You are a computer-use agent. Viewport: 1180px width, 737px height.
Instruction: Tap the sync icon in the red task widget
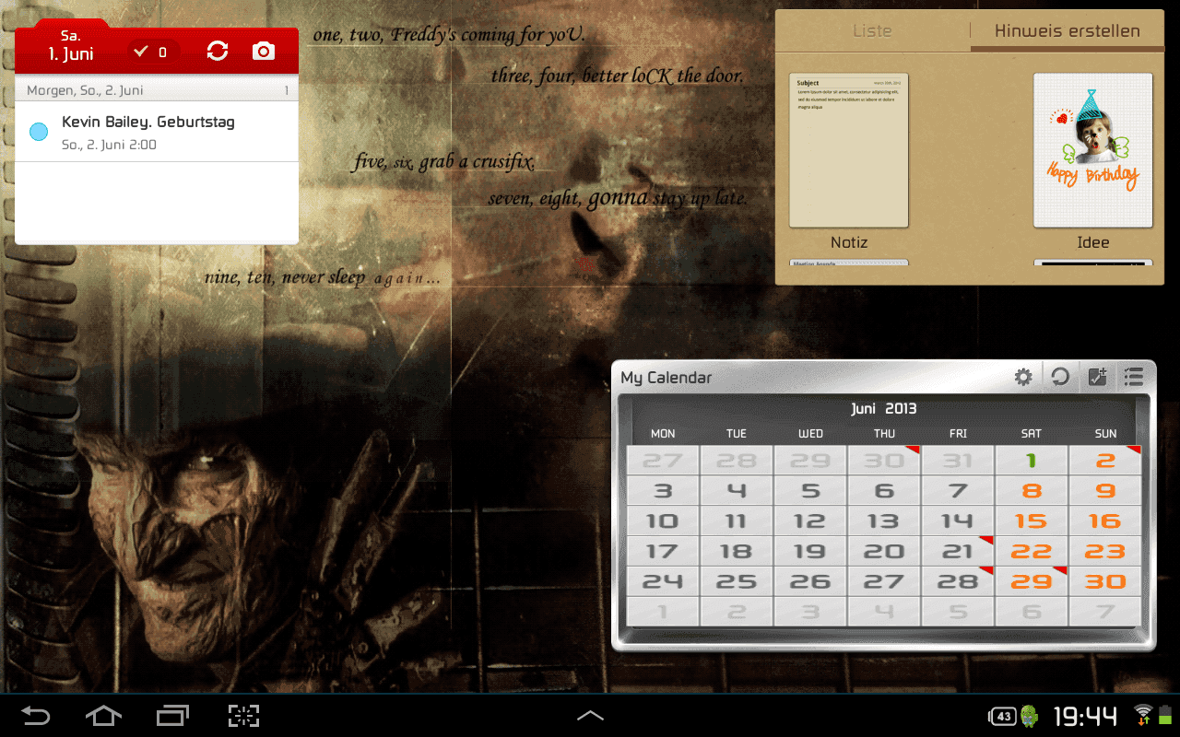[x=218, y=51]
